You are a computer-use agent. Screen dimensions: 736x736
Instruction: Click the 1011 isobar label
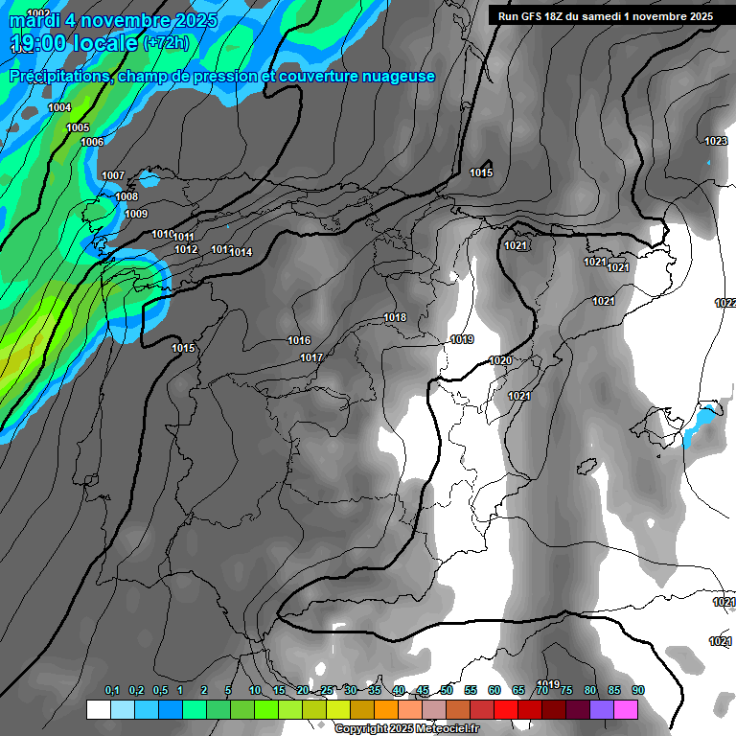tap(184, 237)
